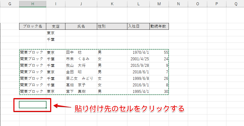
Task: Click the 入社日 header cell
Action: point(138,26)
